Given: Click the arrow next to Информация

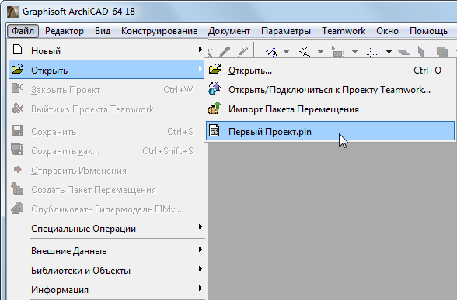Looking at the screenshot, I should [201, 288].
